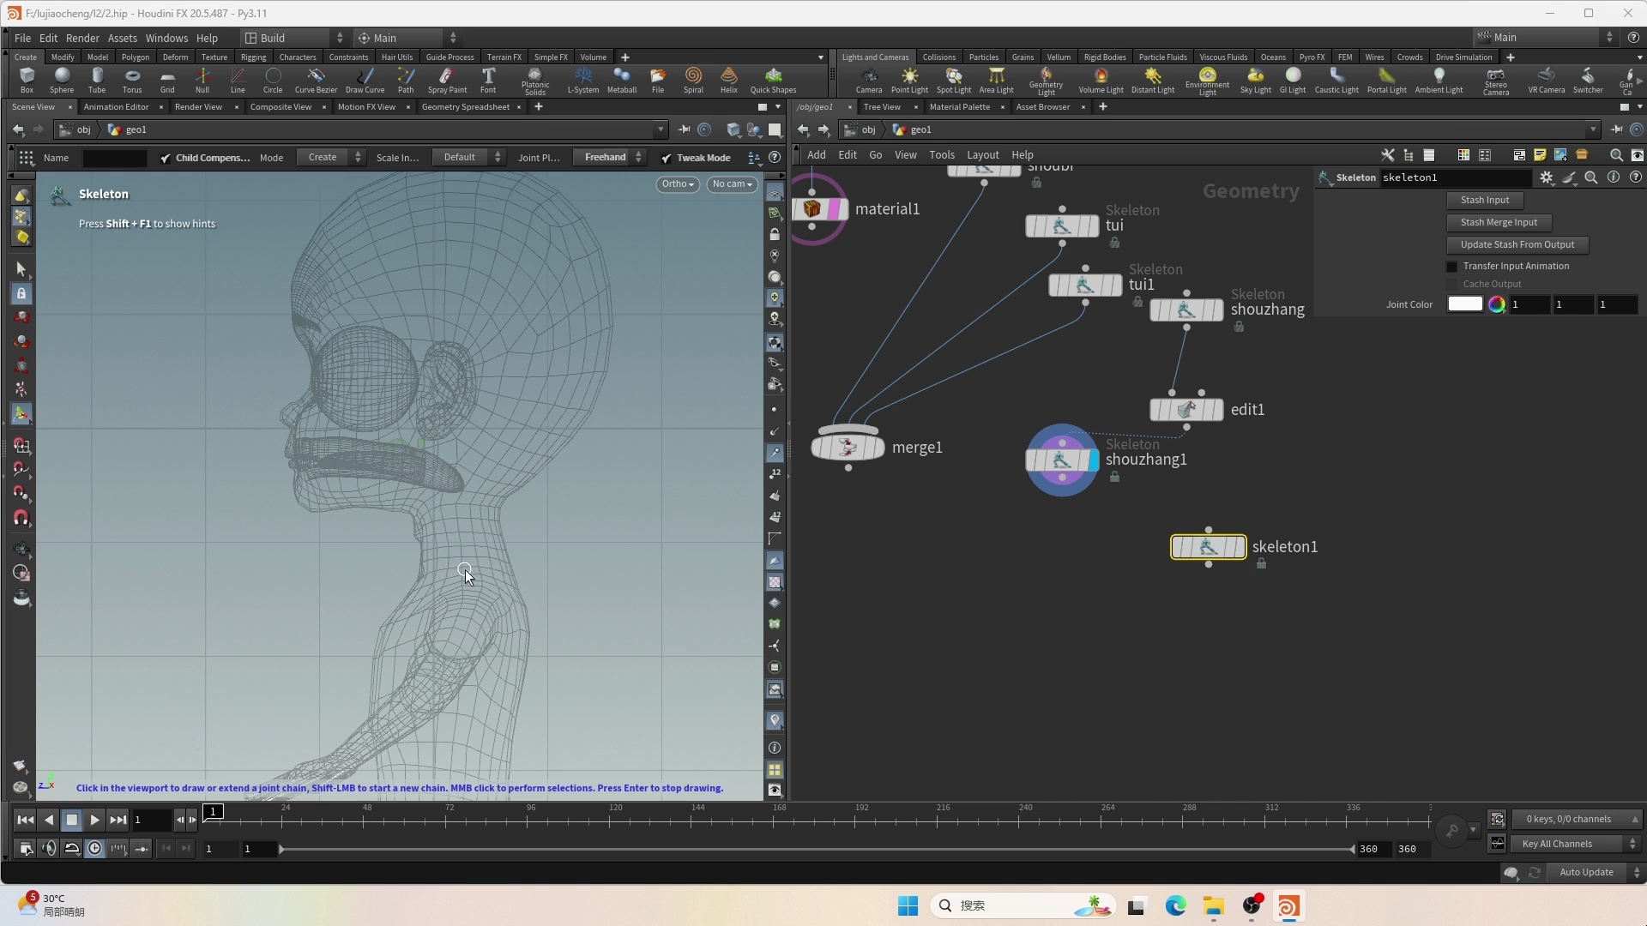Screen dimensions: 1647x926
Task: Switch to Geometry Spreadsheet tab
Action: tap(465, 107)
